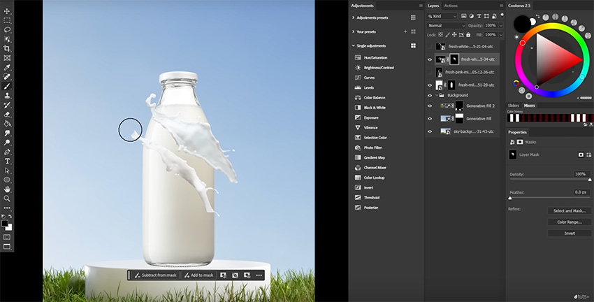This screenshot has width=594, height=302.
Task: Open the layer filter Kind dropdown
Action: pos(442,16)
